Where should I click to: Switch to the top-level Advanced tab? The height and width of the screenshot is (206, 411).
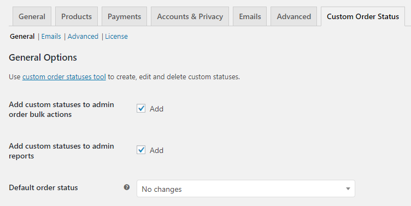294,16
